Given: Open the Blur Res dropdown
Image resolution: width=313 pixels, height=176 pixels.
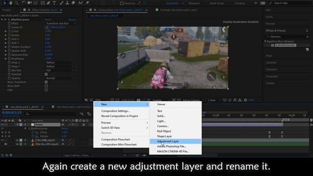Looking at the screenshot, I should click(60, 70).
